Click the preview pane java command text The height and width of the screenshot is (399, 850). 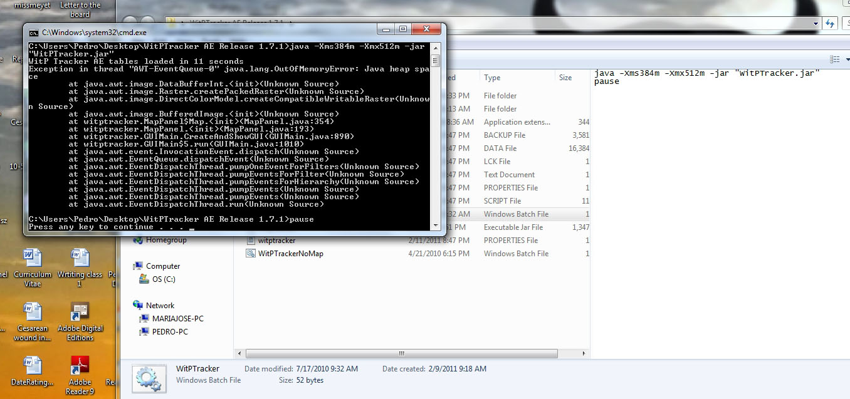point(706,73)
